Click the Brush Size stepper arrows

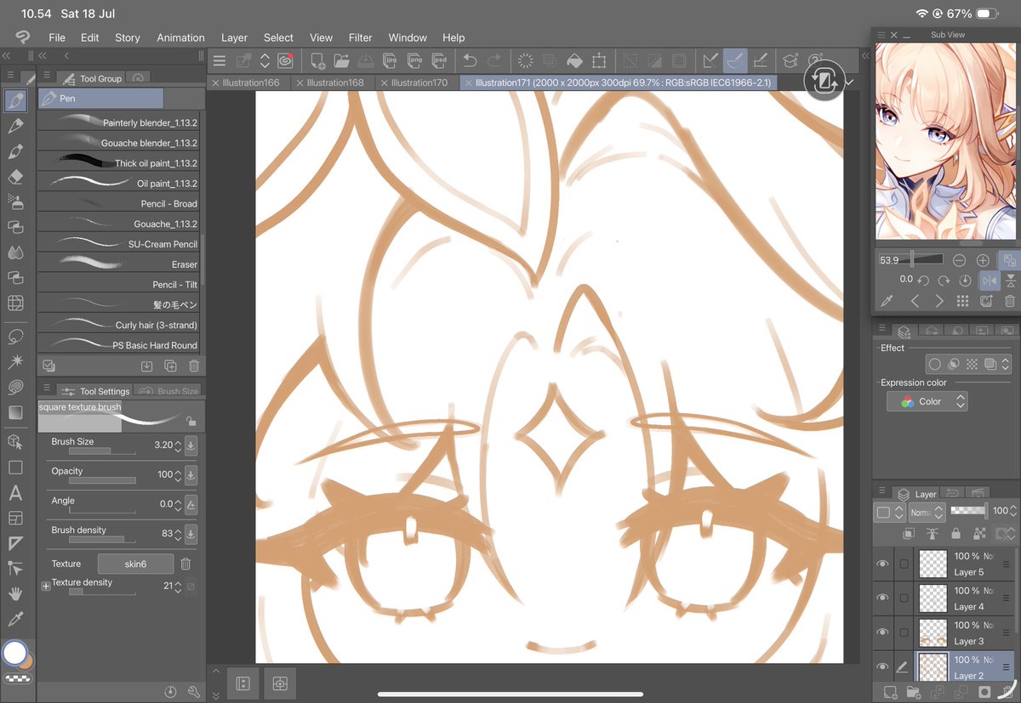click(178, 445)
